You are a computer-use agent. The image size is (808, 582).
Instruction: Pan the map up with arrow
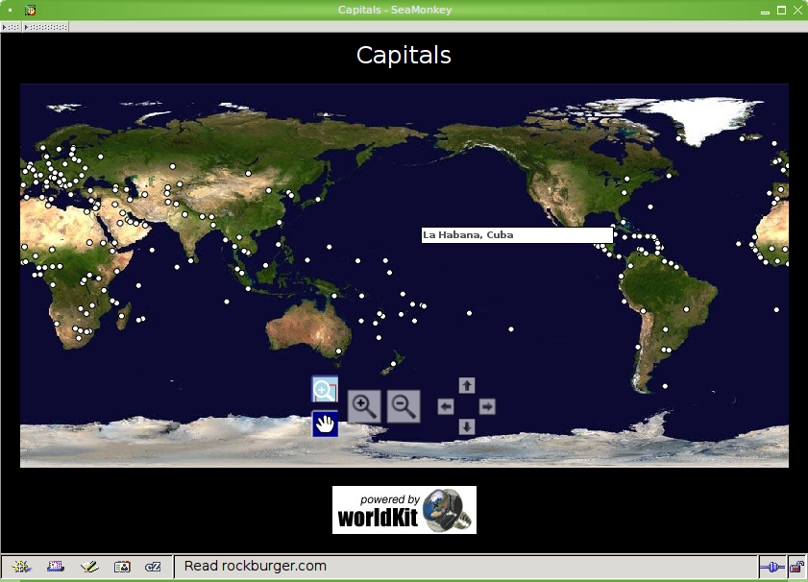[467, 385]
